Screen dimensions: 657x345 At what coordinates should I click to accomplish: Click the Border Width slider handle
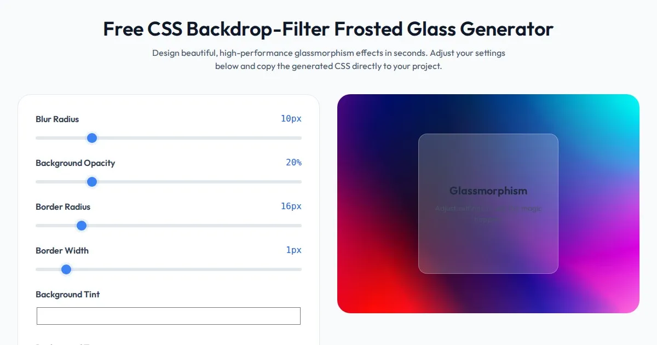point(66,269)
